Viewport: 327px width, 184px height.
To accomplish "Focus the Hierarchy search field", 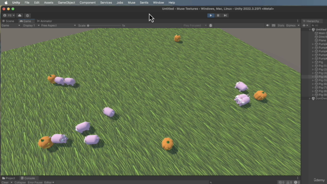I will pyautogui.click(x=318, y=26).
